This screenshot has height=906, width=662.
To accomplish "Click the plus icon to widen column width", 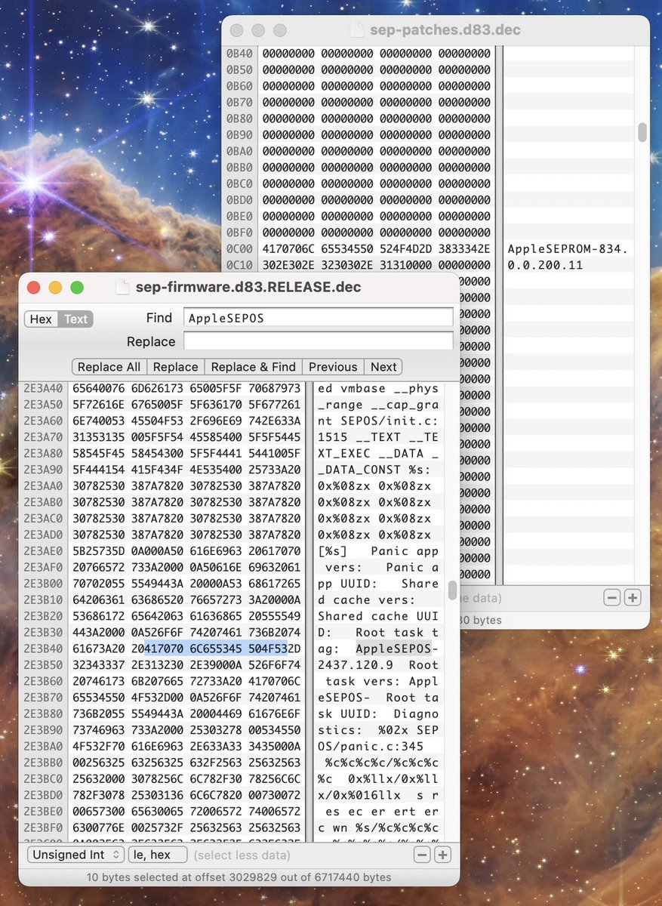I will tap(442, 854).
